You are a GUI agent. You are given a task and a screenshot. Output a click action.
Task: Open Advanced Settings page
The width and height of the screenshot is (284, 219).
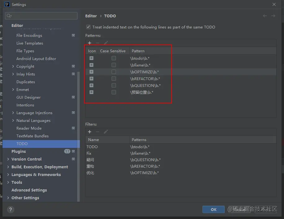tap(29, 190)
